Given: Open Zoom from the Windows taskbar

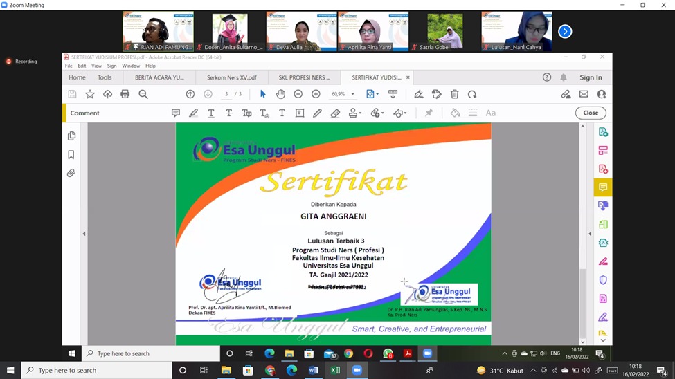Looking at the screenshot, I should click(357, 371).
